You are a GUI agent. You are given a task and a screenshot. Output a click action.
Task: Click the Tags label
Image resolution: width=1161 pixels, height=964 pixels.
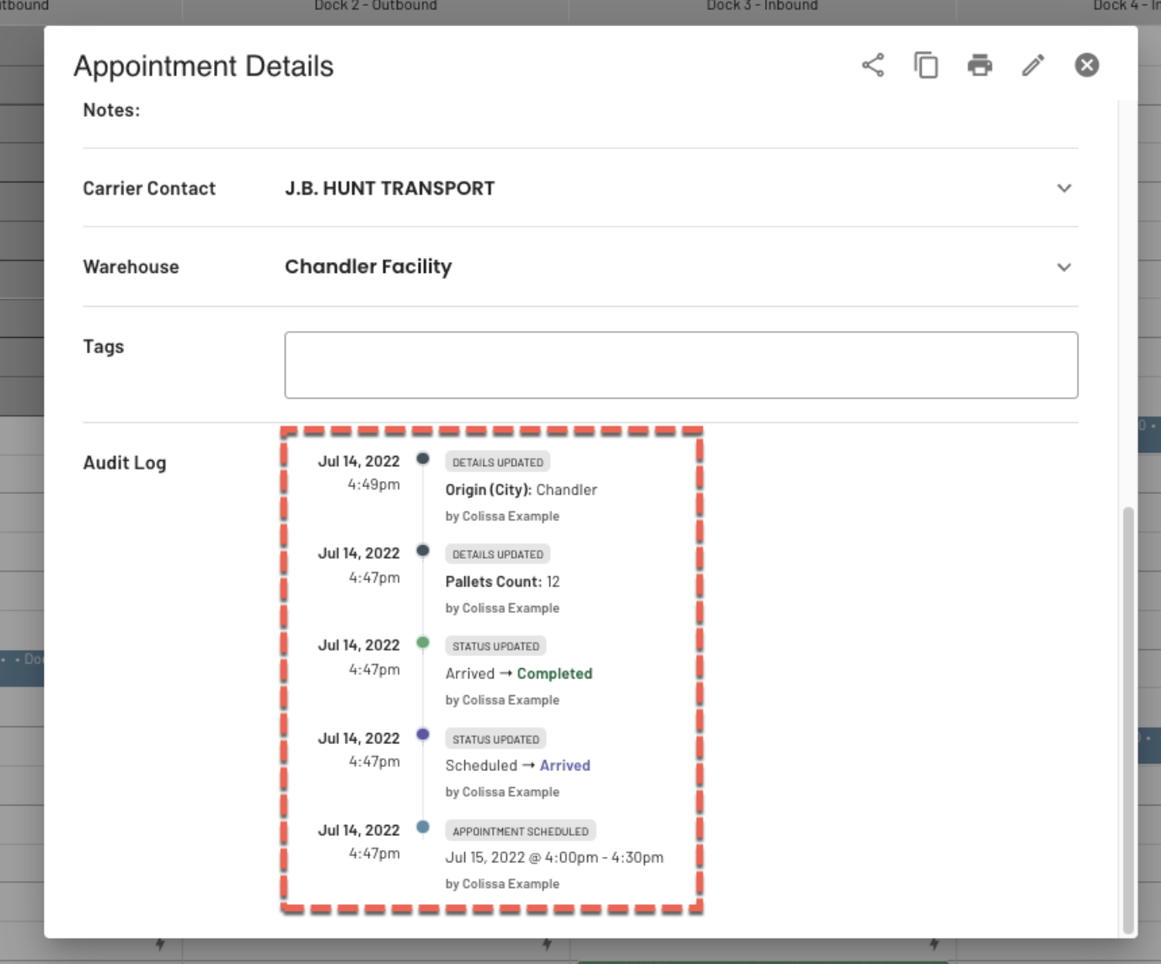click(103, 346)
